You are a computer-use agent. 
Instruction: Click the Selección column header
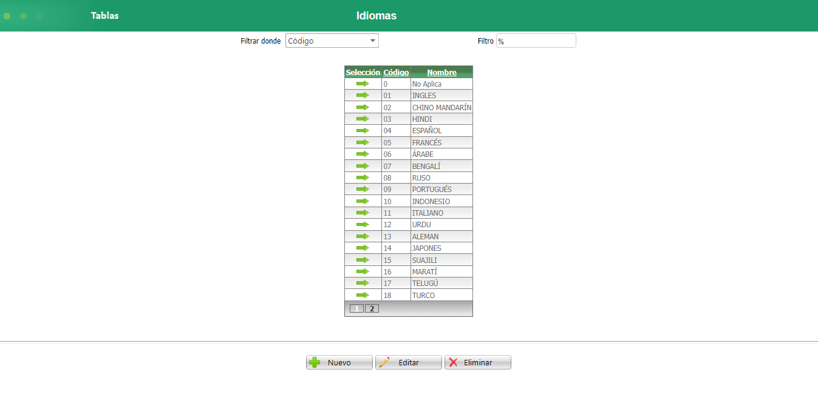pyautogui.click(x=363, y=72)
